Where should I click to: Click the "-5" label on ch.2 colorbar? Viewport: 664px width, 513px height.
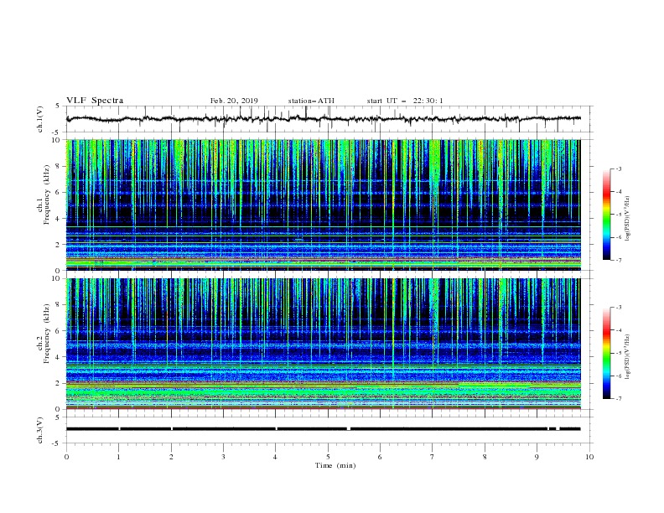point(619,353)
